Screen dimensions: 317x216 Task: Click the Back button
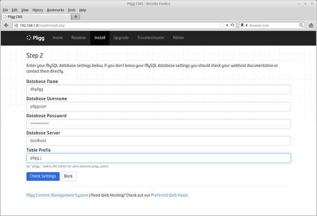(x=68, y=176)
